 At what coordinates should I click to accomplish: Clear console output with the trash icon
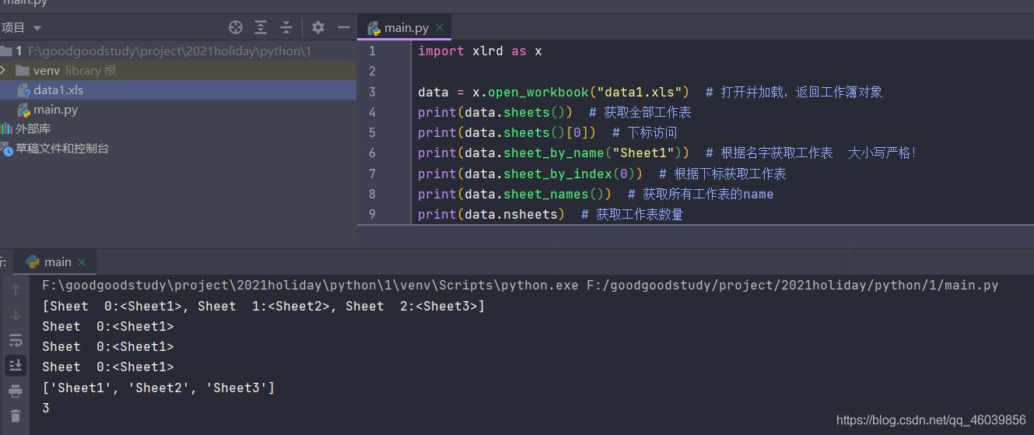click(x=15, y=416)
